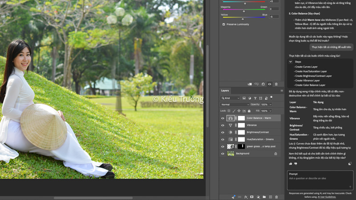Viewport: 356px width, 200px height.
Task: Click the Background layer lock icon
Action: [275, 153]
